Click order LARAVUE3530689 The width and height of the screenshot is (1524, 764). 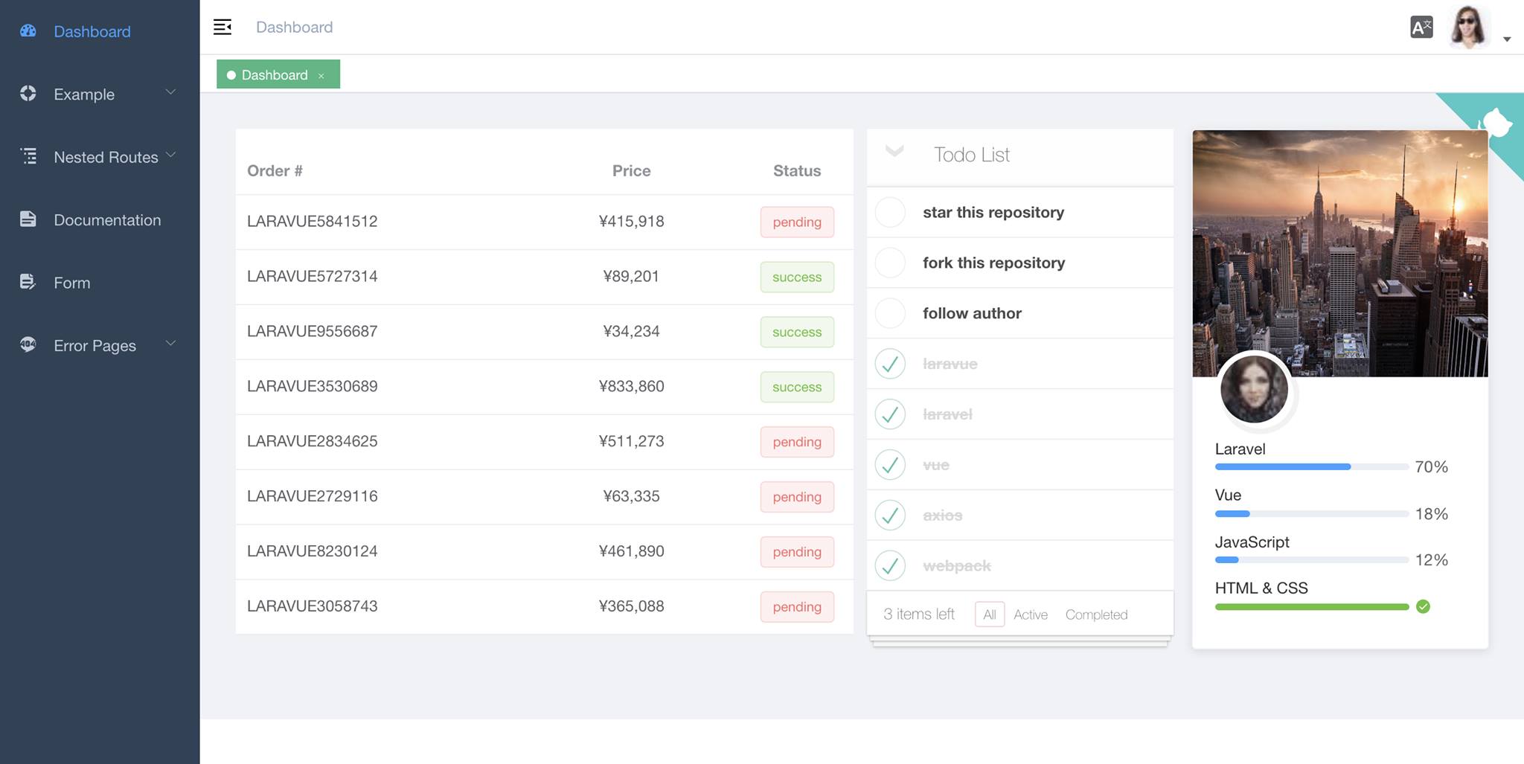(x=313, y=386)
